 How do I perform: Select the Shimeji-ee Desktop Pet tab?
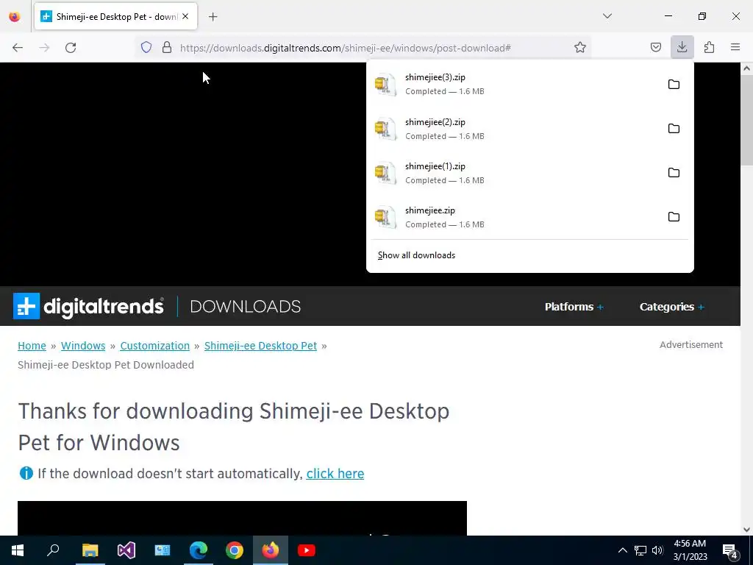(x=115, y=17)
